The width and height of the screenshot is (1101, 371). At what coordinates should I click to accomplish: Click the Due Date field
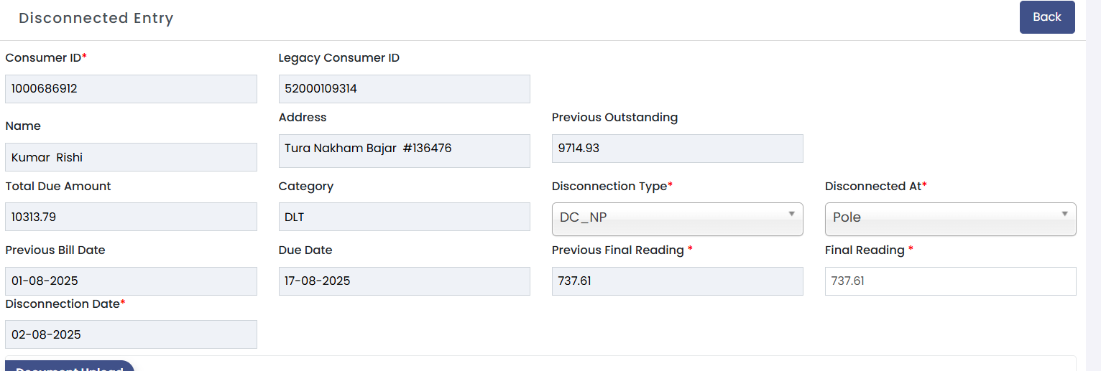tap(404, 281)
